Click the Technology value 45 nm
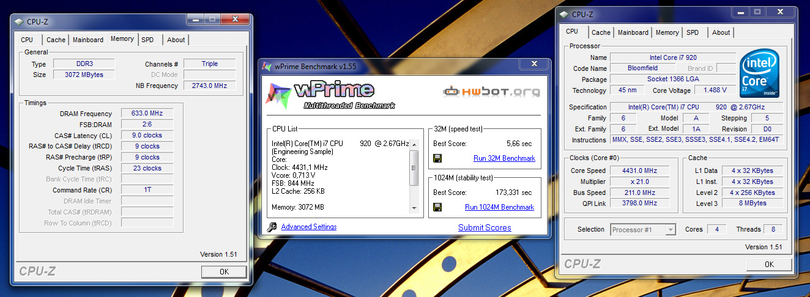Image resolution: width=810 pixels, height=297 pixels. 627,90
